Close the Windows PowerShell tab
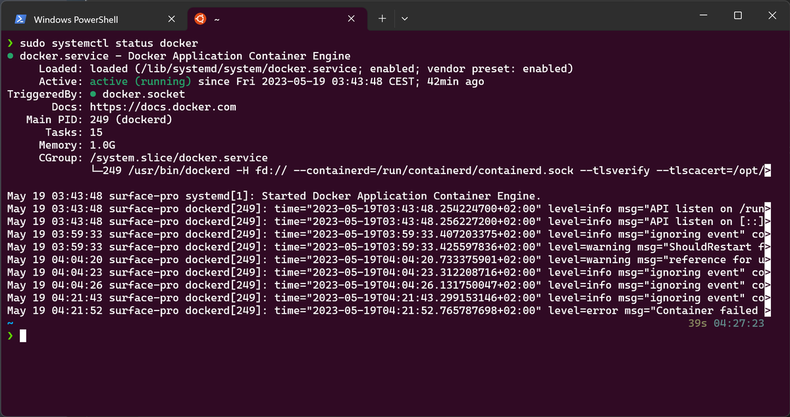 point(172,19)
